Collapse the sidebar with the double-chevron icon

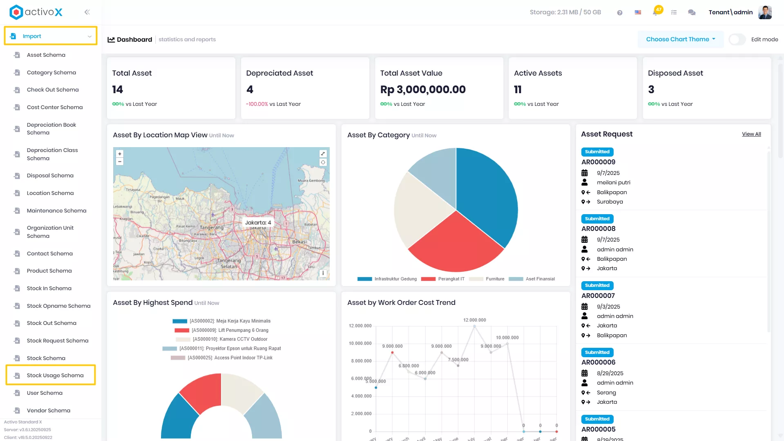(x=87, y=12)
